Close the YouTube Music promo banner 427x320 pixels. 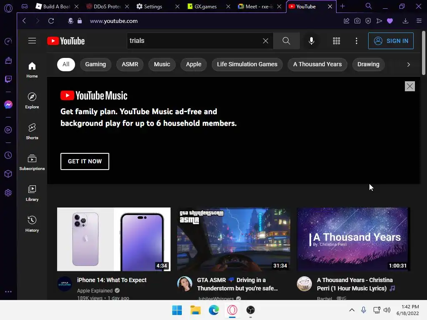410,86
